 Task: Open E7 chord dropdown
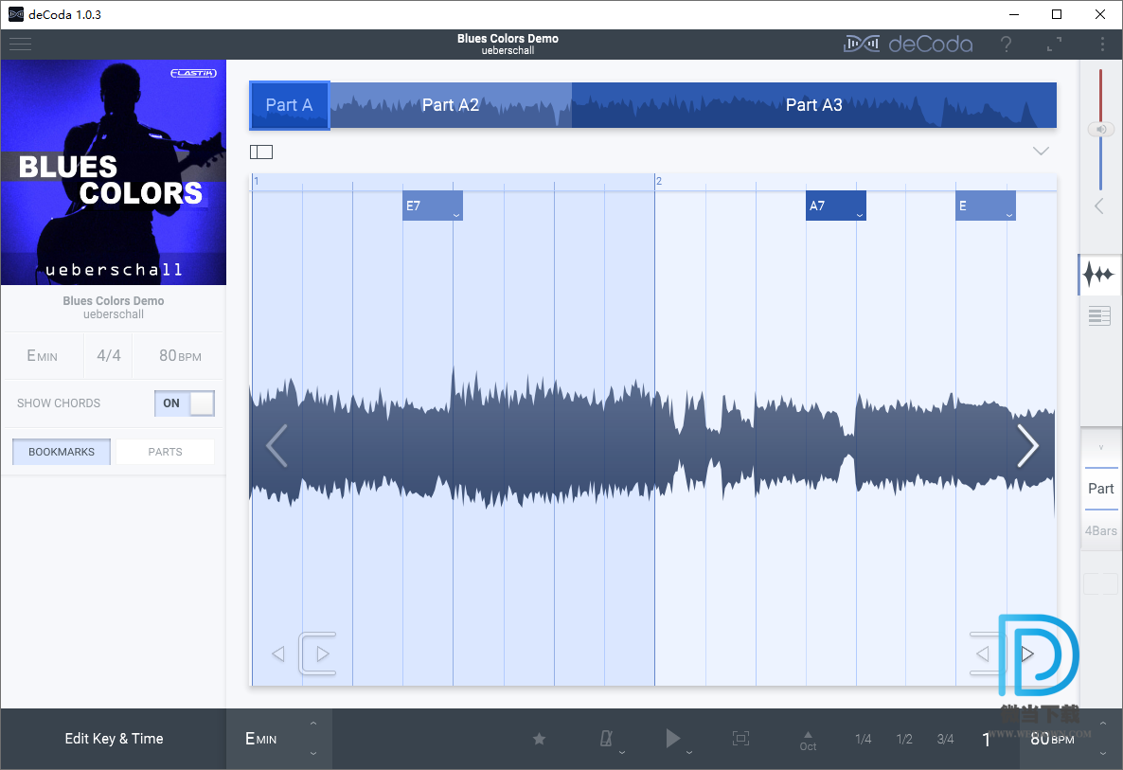456,215
